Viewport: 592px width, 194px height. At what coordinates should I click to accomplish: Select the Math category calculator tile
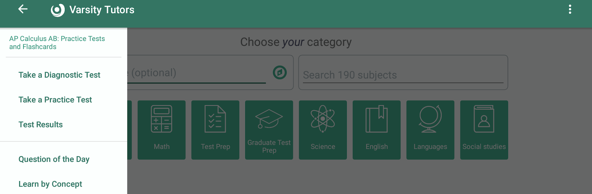coord(162,130)
